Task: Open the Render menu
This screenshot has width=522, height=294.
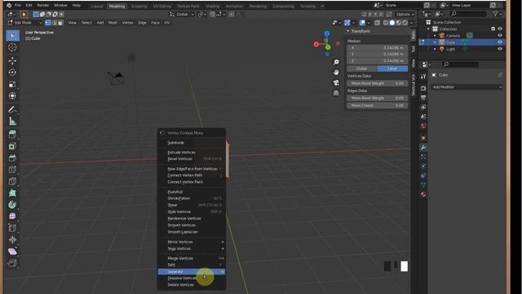Action: click(43, 6)
